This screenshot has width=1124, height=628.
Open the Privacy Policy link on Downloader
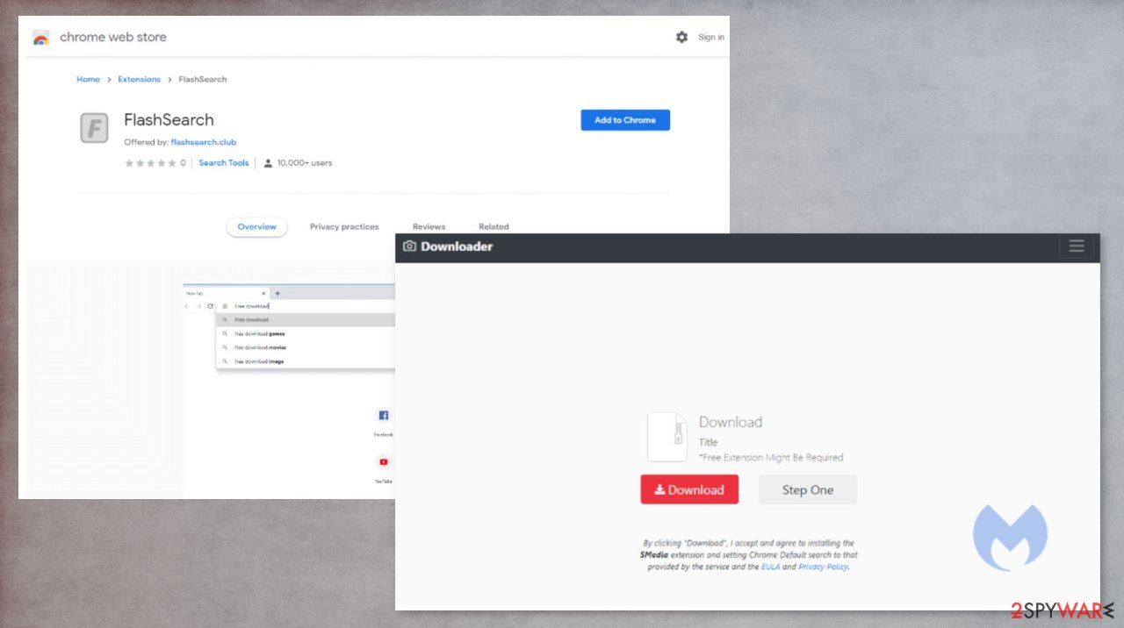[823, 567]
